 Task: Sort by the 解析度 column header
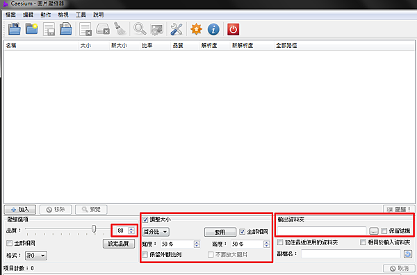[x=215, y=45]
